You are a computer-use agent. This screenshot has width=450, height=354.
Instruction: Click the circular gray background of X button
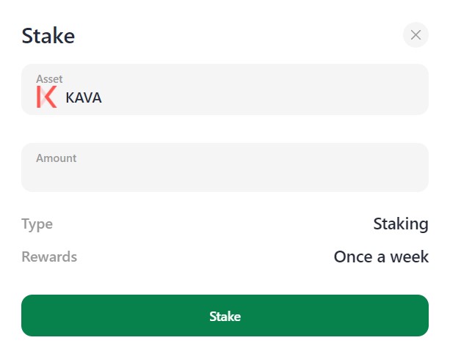click(x=422, y=28)
